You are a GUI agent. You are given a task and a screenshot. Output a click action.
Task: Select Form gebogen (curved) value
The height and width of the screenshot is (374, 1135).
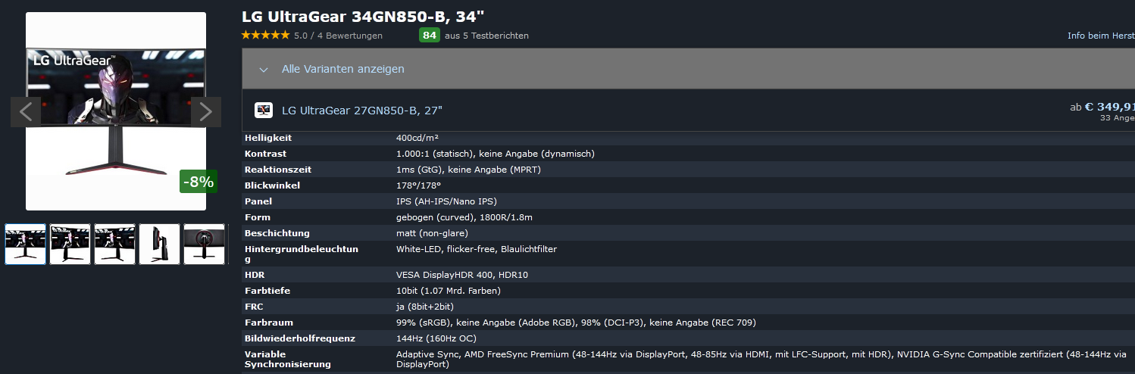click(464, 217)
